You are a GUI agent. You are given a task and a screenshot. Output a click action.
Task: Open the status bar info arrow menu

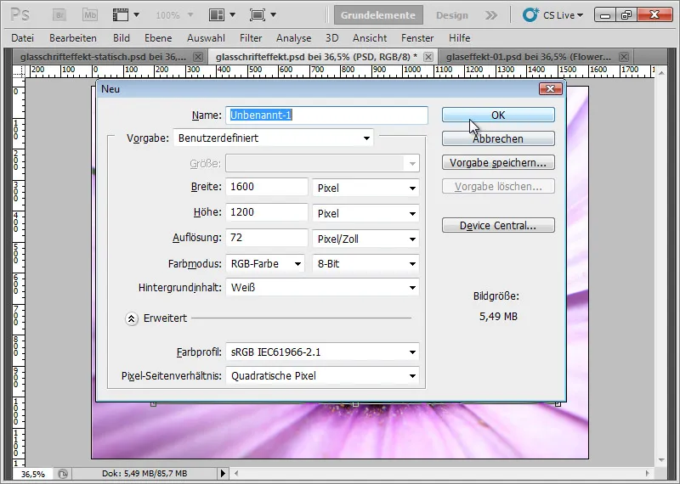(223, 473)
